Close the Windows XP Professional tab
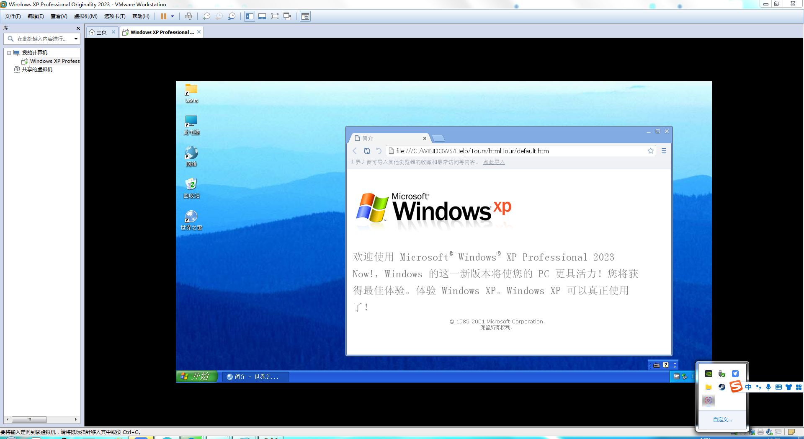804x439 pixels. coord(199,32)
